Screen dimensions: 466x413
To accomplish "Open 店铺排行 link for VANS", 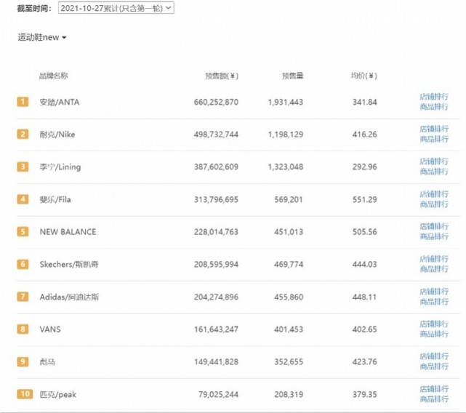I will pos(434,324).
